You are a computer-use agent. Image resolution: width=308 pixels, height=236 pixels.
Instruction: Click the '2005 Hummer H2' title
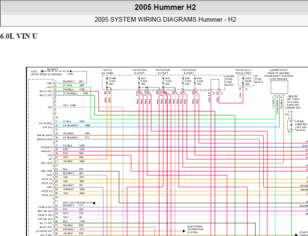pos(165,7)
